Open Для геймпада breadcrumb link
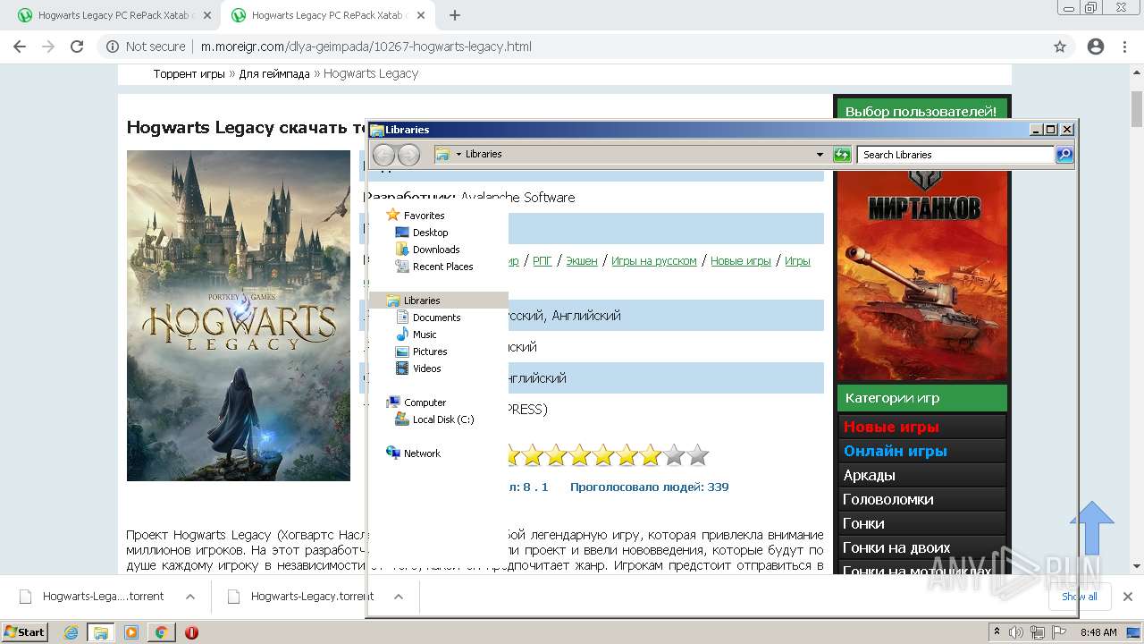The height and width of the screenshot is (644, 1144). click(273, 74)
